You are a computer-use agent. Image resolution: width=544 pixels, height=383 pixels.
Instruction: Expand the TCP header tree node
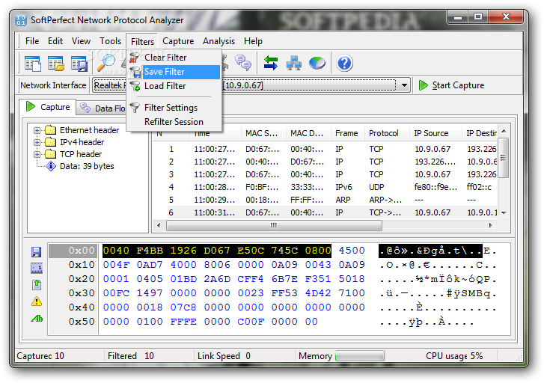pos(37,154)
